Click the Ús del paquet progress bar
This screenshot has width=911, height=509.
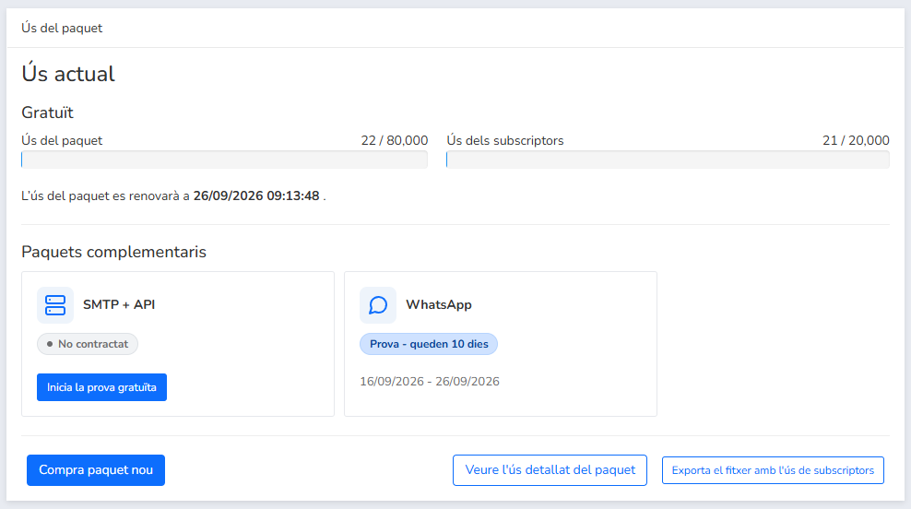tap(224, 160)
